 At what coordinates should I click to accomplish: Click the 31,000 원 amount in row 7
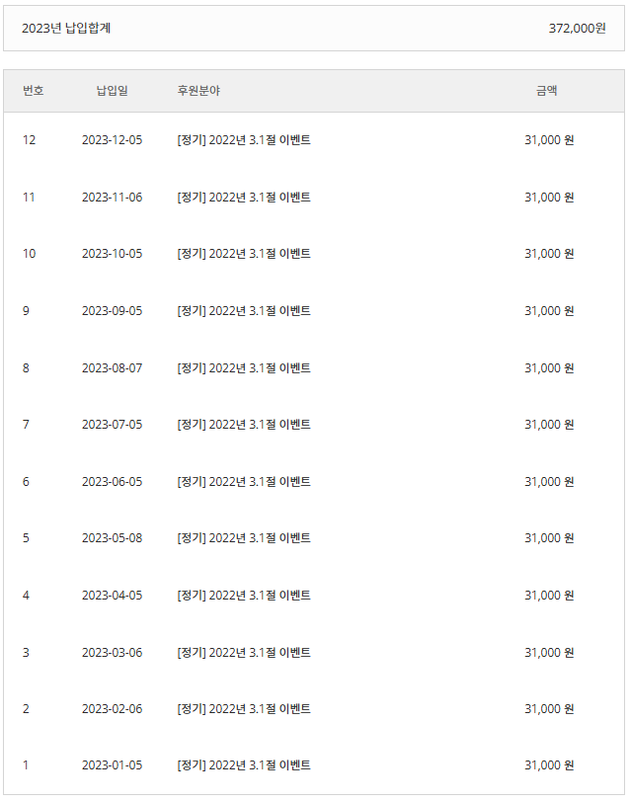(549, 425)
